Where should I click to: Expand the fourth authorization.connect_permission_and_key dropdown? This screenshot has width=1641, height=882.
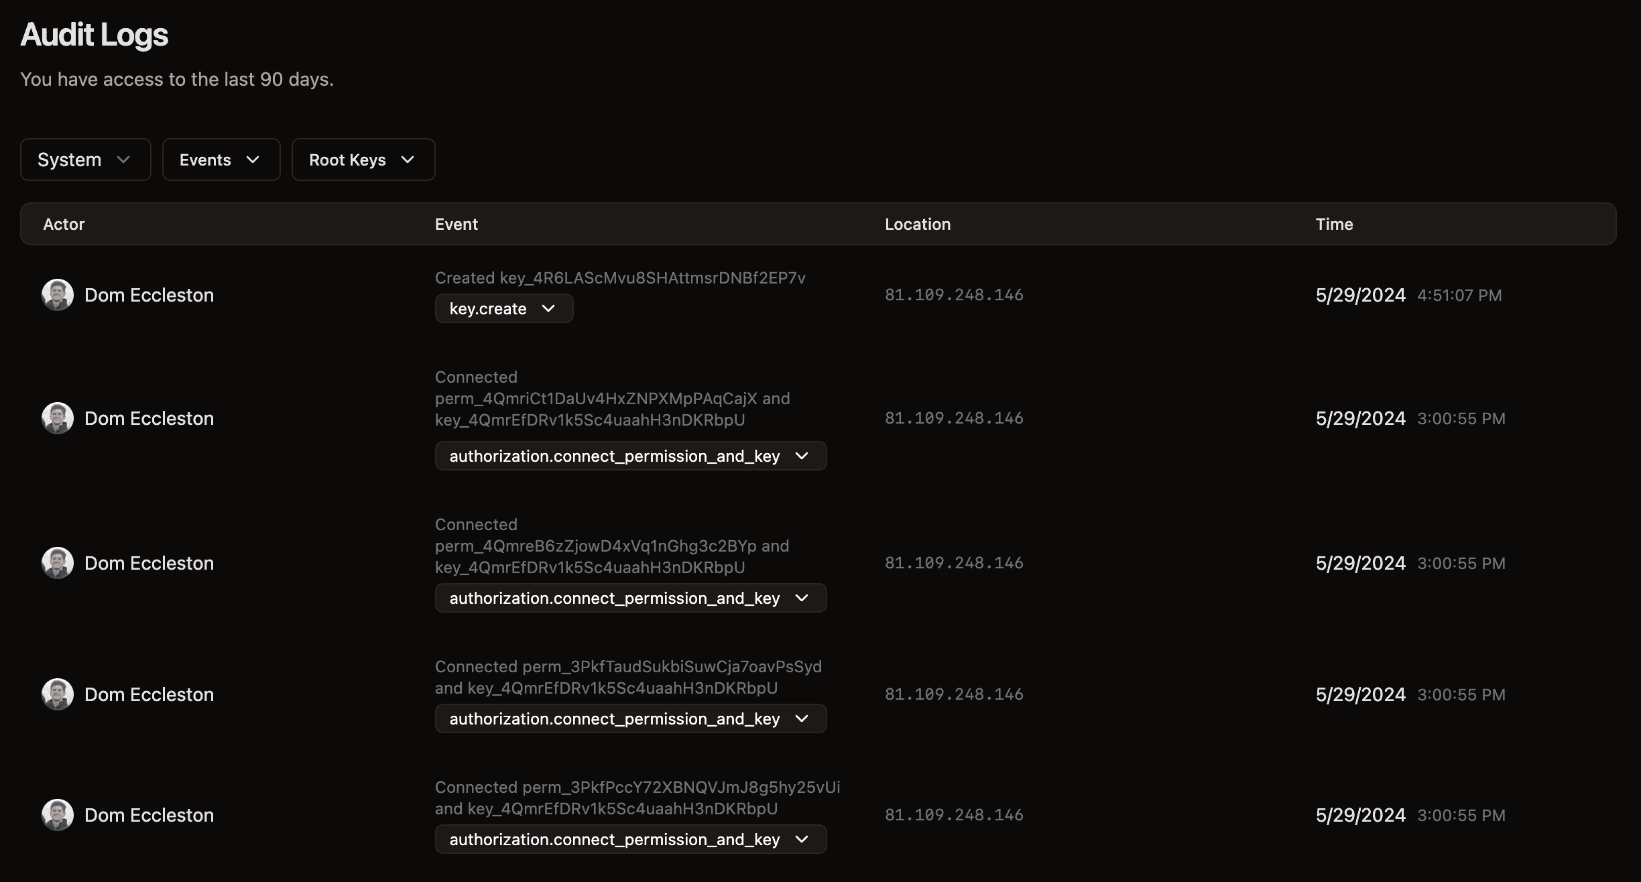click(802, 838)
